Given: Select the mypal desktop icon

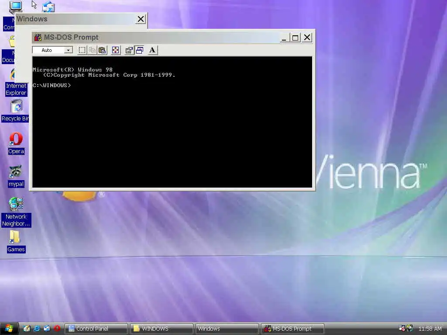Looking at the screenshot, I should pos(16,176).
